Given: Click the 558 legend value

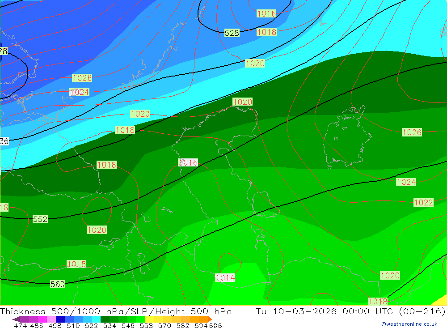Looking at the screenshot, I should point(146,325).
